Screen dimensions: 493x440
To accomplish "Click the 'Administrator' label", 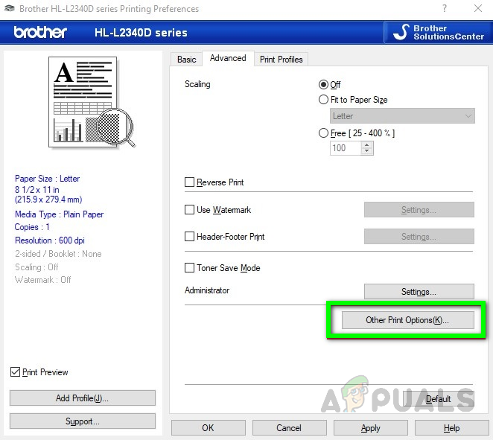I will tap(207, 290).
